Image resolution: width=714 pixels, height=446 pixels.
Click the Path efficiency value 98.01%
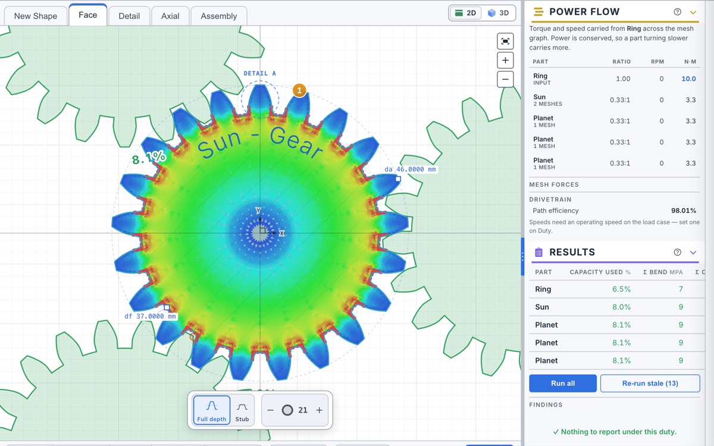[x=684, y=211]
